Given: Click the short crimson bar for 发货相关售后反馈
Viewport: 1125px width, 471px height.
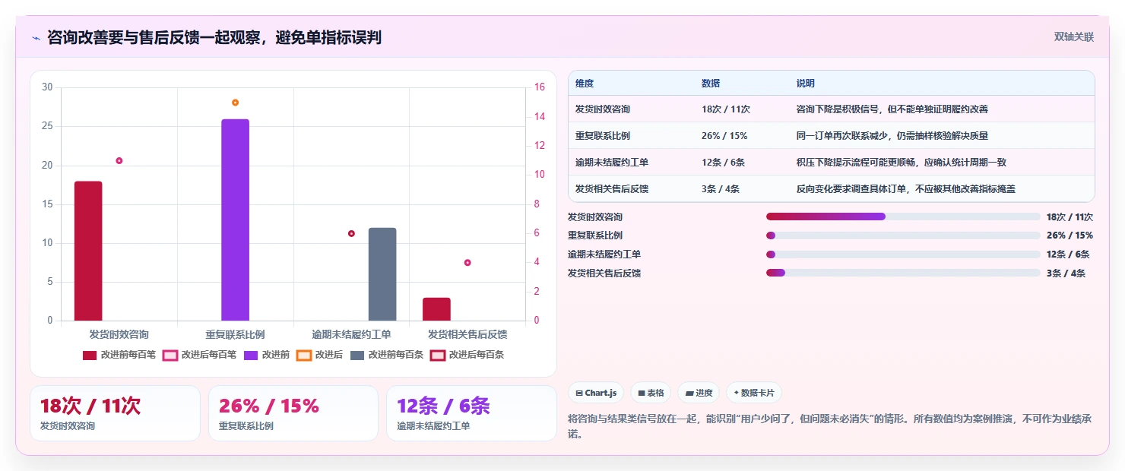Looking at the screenshot, I should click(x=436, y=309).
